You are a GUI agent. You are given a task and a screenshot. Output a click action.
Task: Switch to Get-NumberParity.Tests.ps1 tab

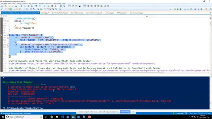tap(60, 13)
